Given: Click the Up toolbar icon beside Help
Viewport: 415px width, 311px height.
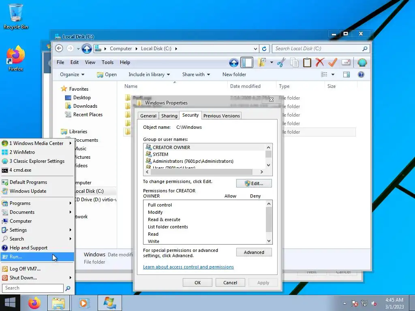Looking at the screenshot, I should point(233,63).
